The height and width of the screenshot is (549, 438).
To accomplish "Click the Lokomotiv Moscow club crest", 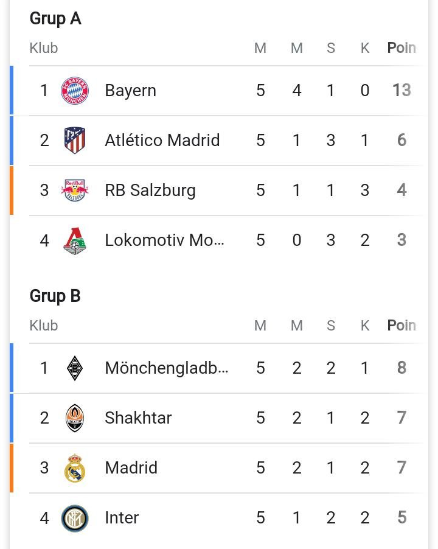I will click(x=74, y=240).
